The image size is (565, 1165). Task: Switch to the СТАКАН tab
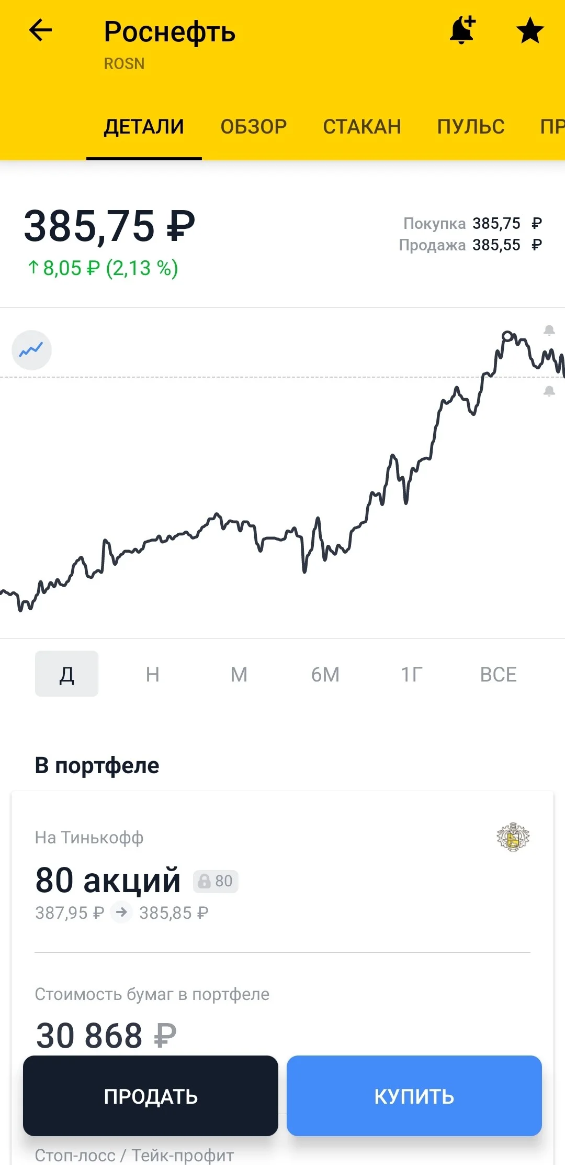click(x=362, y=127)
